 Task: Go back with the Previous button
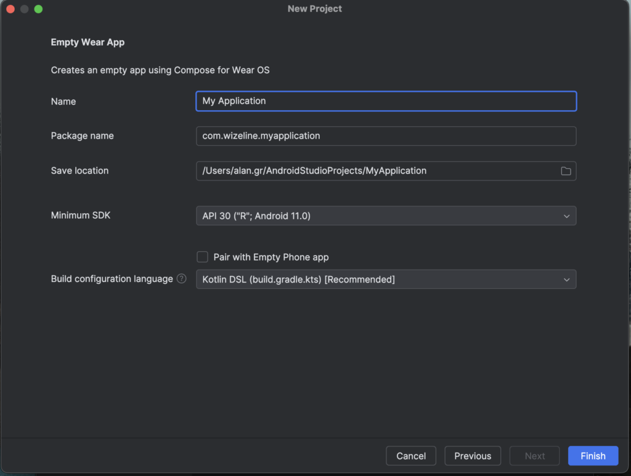click(x=473, y=456)
